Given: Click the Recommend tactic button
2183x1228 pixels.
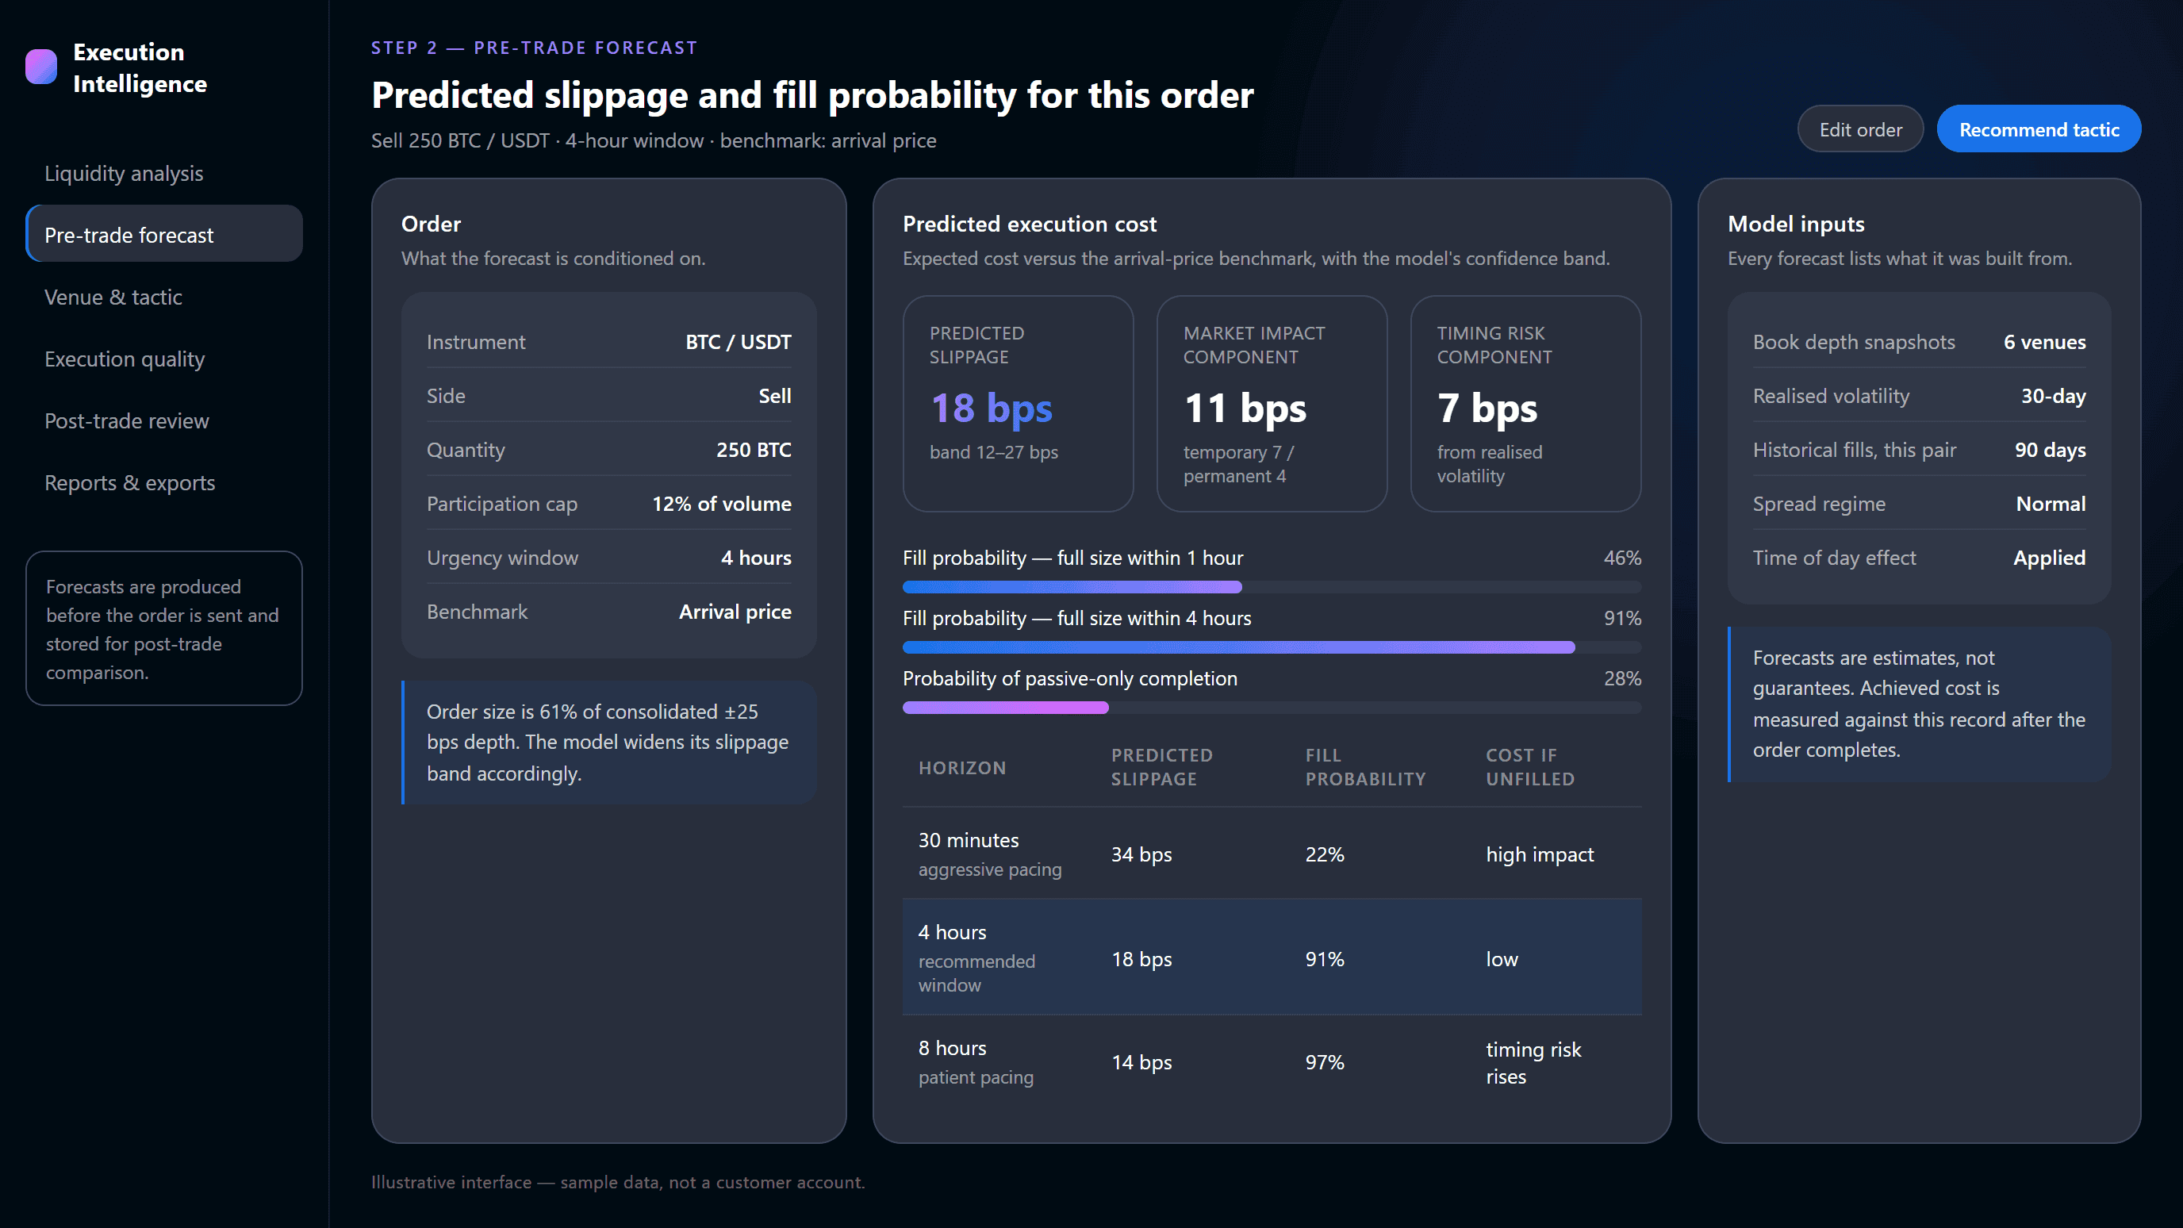Looking at the screenshot, I should tap(2039, 129).
